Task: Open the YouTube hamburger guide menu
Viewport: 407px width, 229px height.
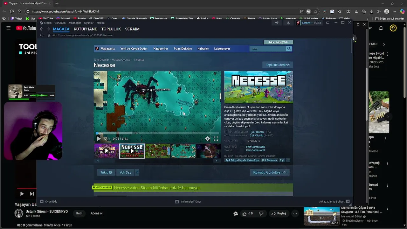Action: click(x=9, y=28)
